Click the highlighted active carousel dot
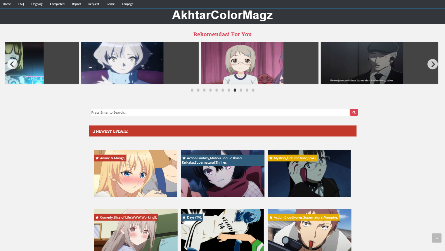The height and width of the screenshot is (251, 445). click(235, 90)
